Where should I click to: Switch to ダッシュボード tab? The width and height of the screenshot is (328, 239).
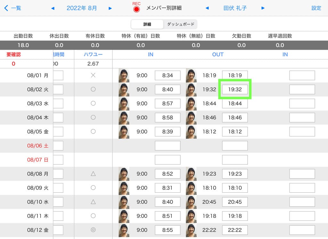coord(181,24)
